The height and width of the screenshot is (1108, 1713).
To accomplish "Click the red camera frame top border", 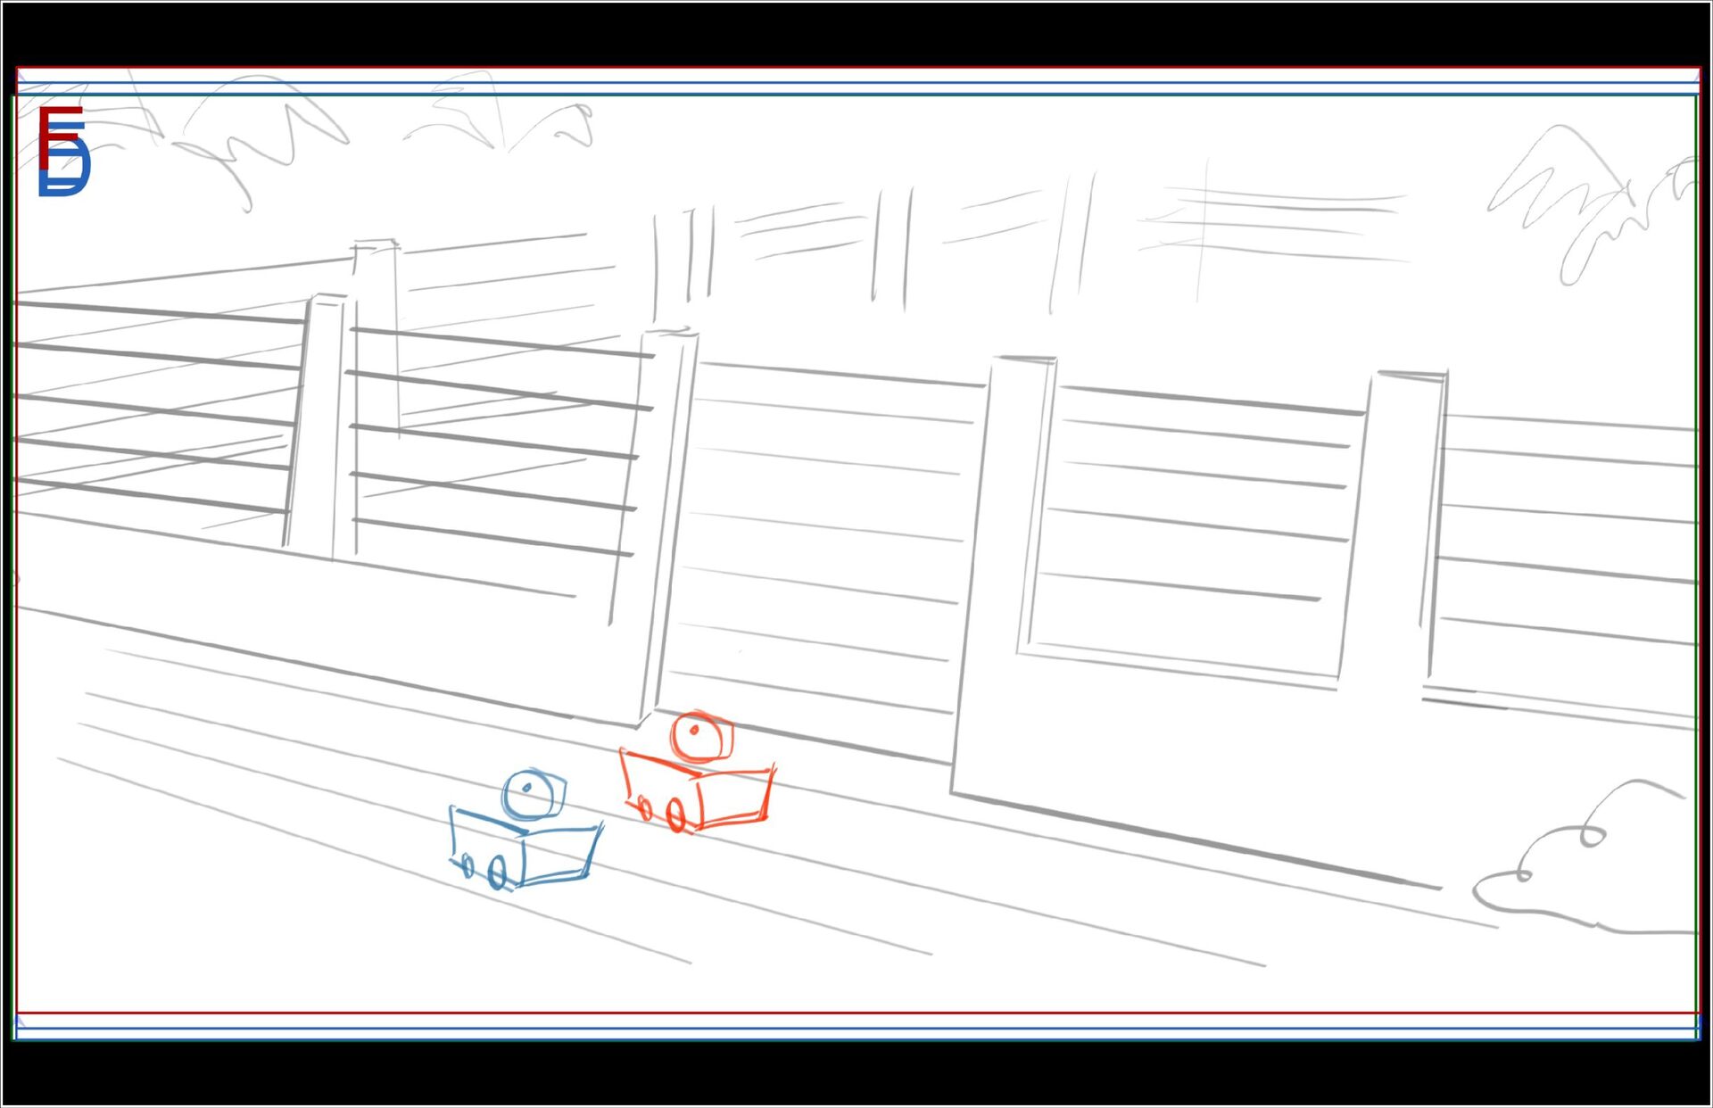I will point(856,68).
